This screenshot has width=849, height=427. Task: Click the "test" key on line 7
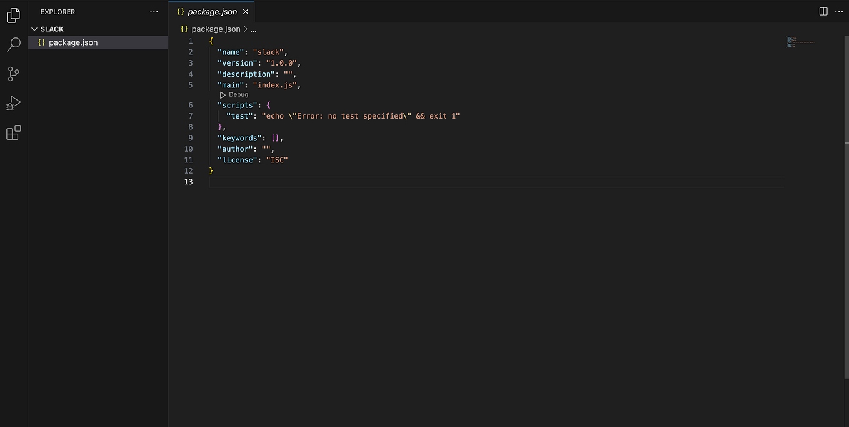239,116
